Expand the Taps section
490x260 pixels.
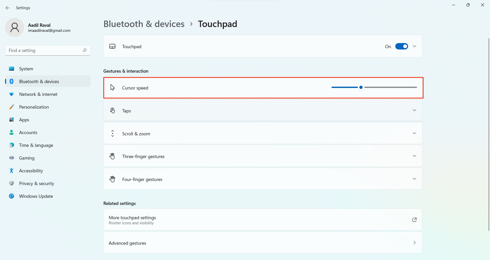tap(414, 110)
